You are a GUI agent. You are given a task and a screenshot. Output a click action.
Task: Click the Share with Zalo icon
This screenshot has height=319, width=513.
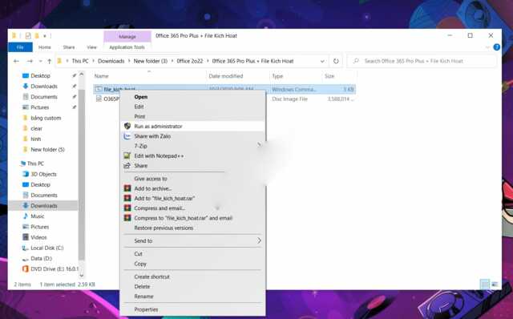pyautogui.click(x=127, y=136)
